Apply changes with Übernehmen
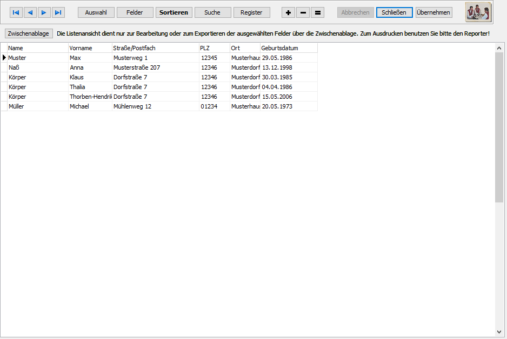This screenshot has width=507, height=339. click(x=433, y=12)
